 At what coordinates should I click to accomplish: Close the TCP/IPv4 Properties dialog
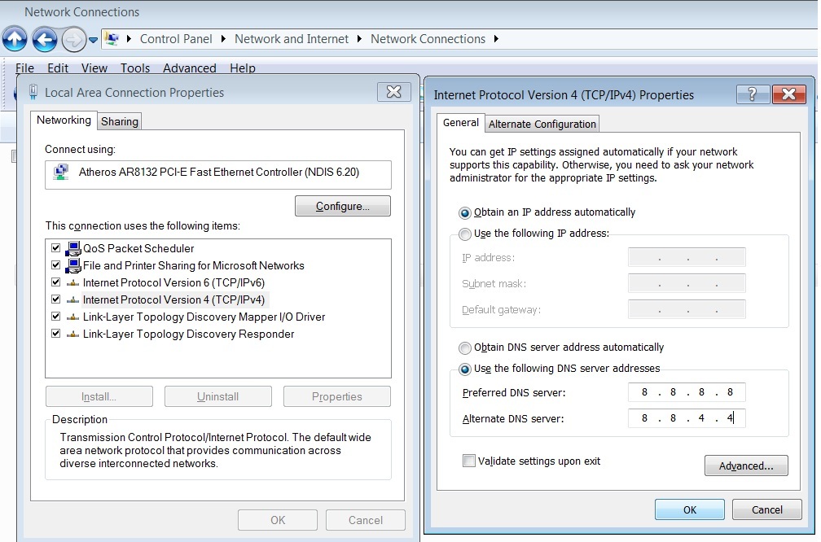(x=789, y=94)
